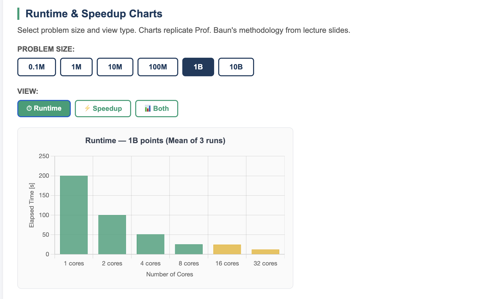Click the Number of Cores axis label
This screenshot has width=498, height=299.
(x=170, y=274)
